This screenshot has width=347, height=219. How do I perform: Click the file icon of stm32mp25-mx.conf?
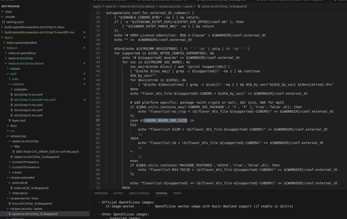(12, 115)
